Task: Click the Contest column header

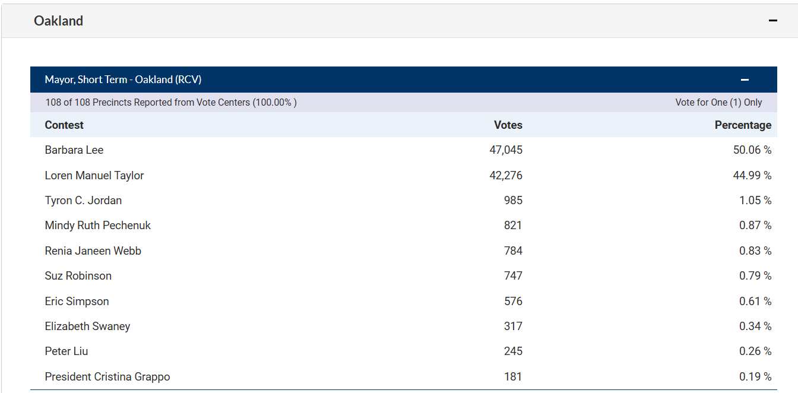Action: coord(64,125)
